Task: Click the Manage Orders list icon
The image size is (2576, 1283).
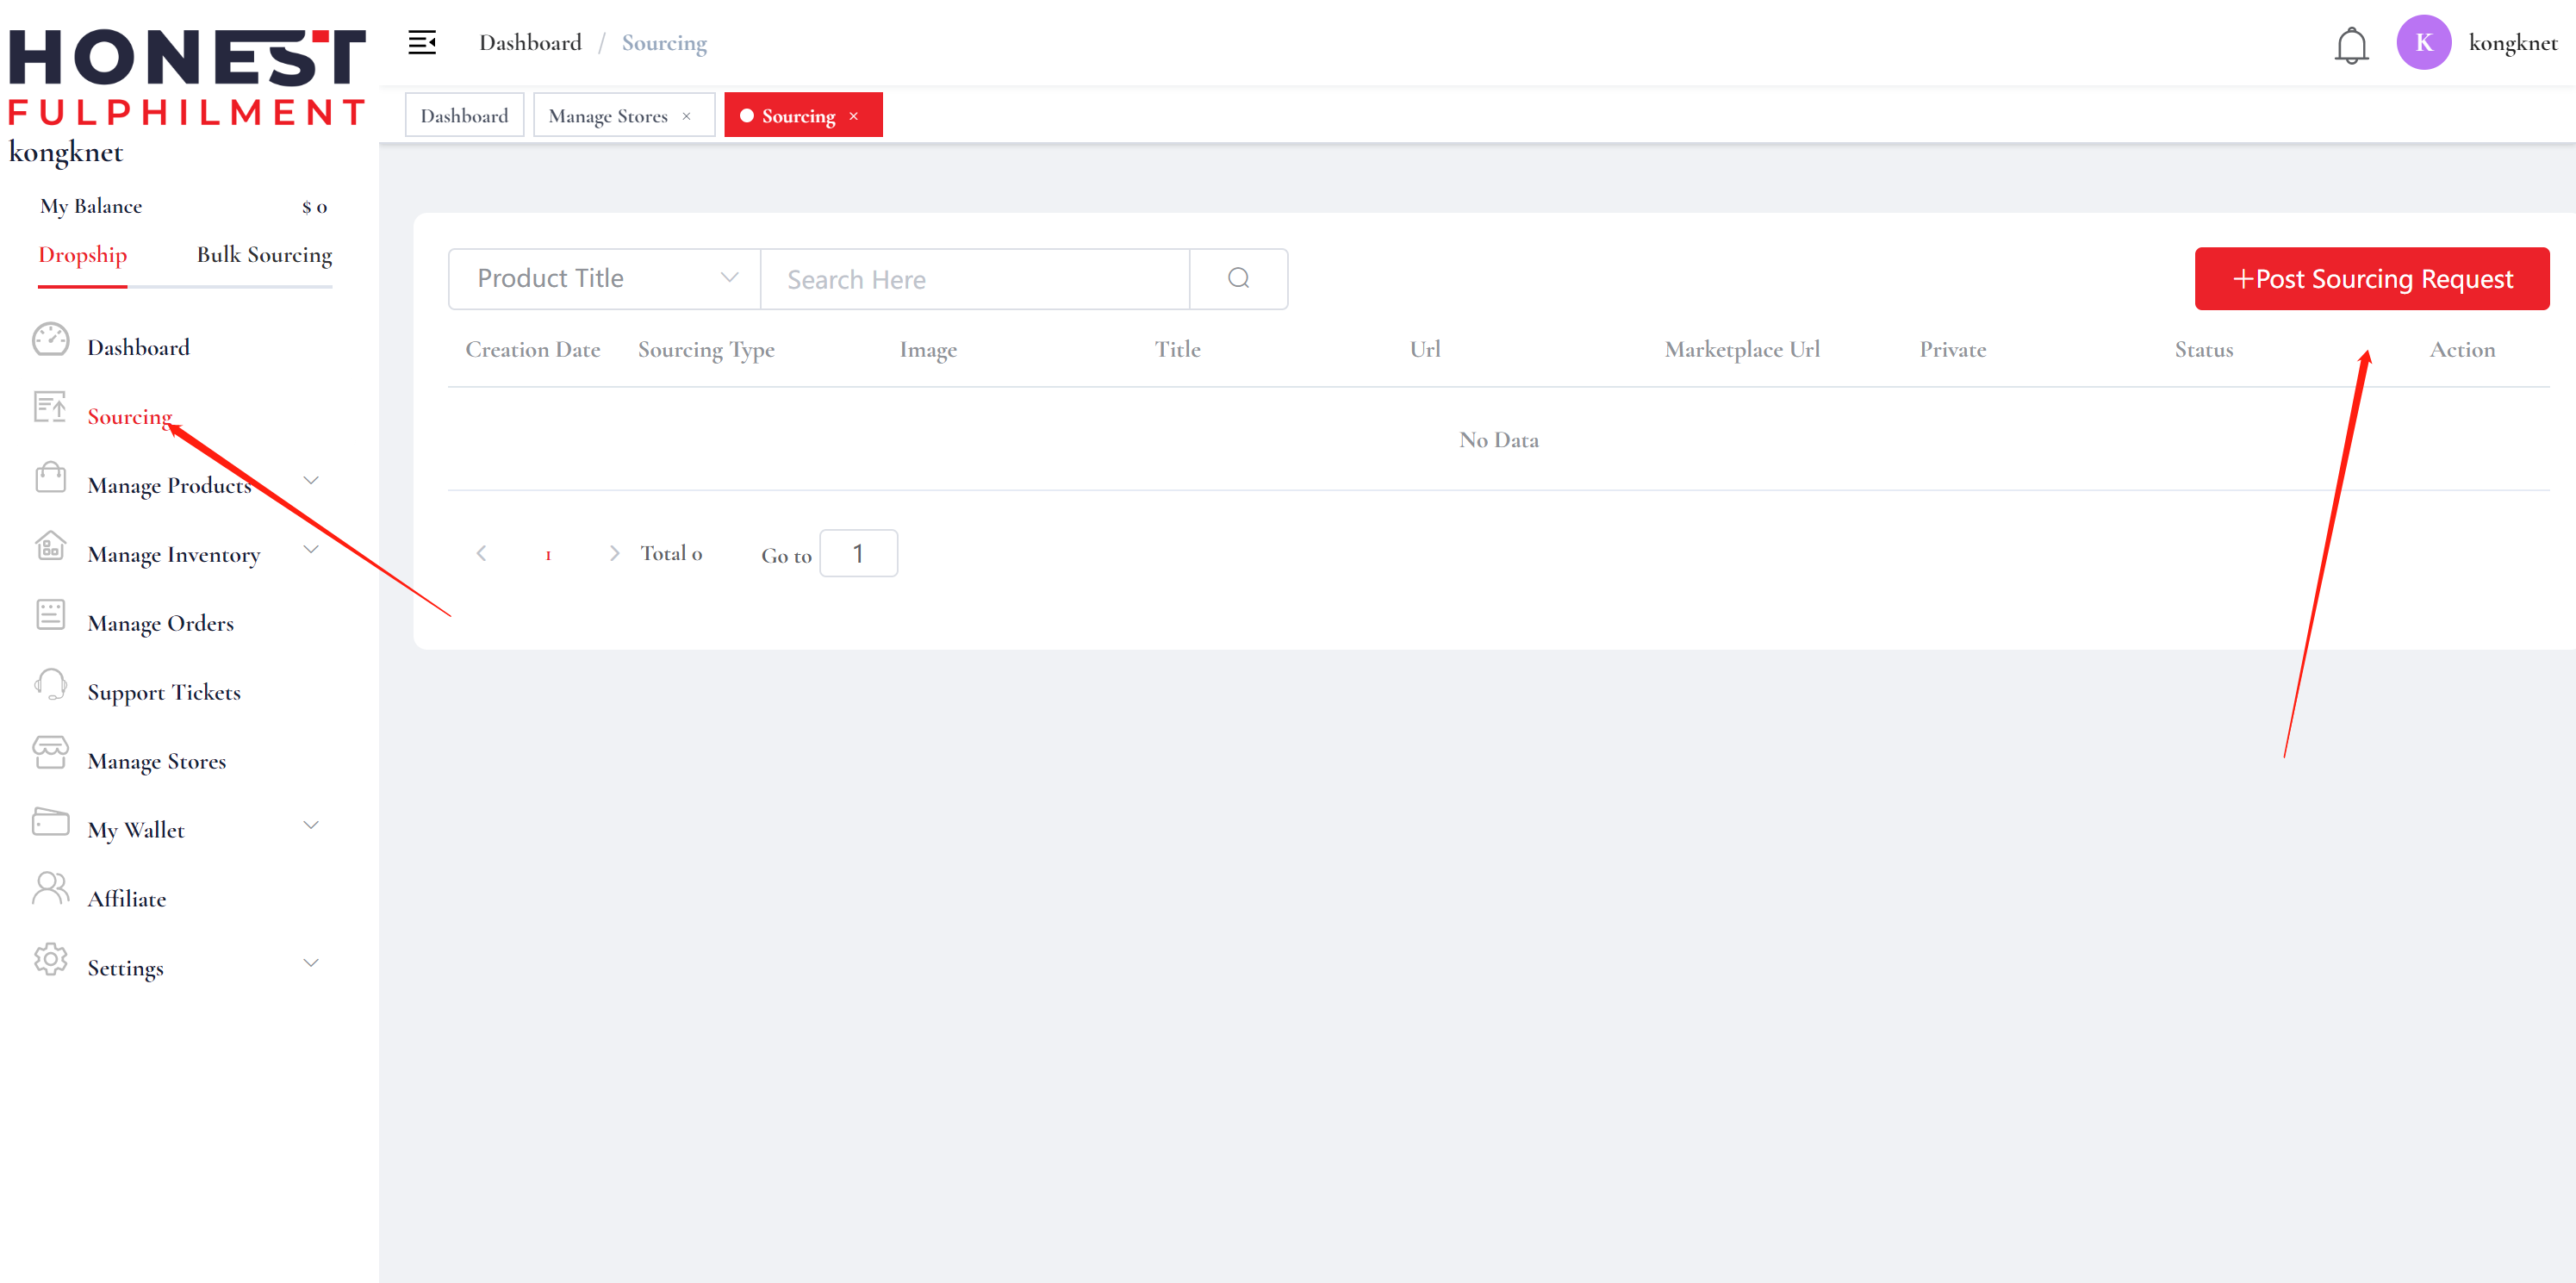Action: [50, 615]
